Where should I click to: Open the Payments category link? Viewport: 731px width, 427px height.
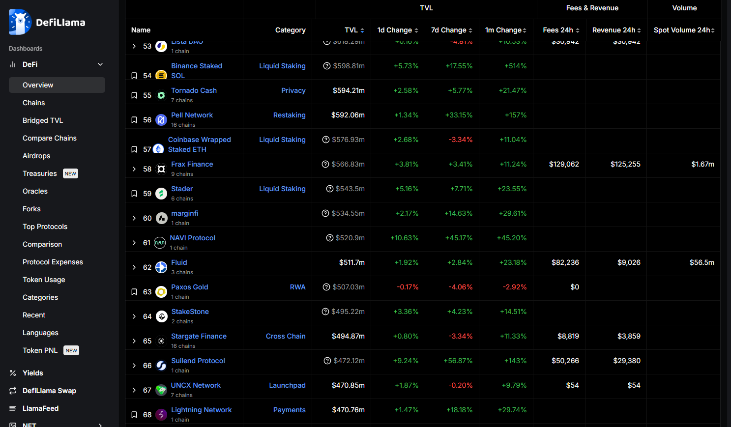pos(290,410)
